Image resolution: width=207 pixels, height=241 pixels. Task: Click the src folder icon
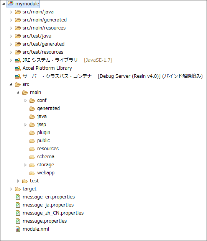18,84
